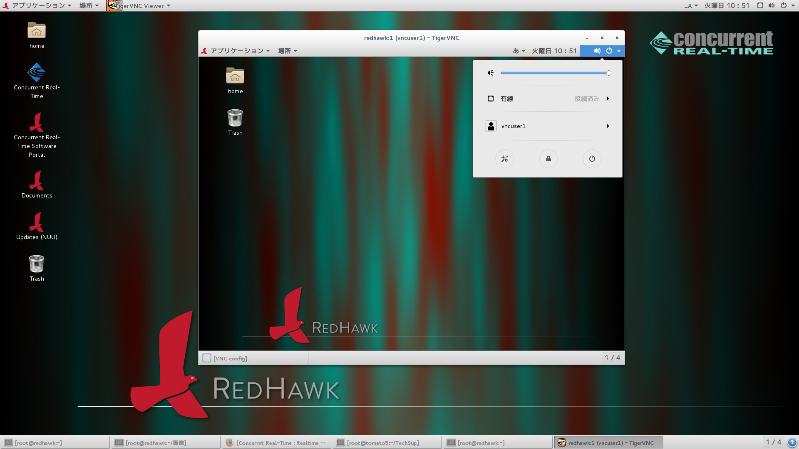Open the あ input method dropdown
This screenshot has width=799, height=449.
(519, 51)
